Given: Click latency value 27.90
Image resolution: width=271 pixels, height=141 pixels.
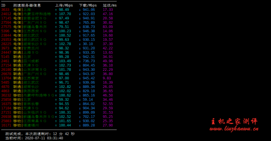Looking at the screenshot, I should pos(108,125).
